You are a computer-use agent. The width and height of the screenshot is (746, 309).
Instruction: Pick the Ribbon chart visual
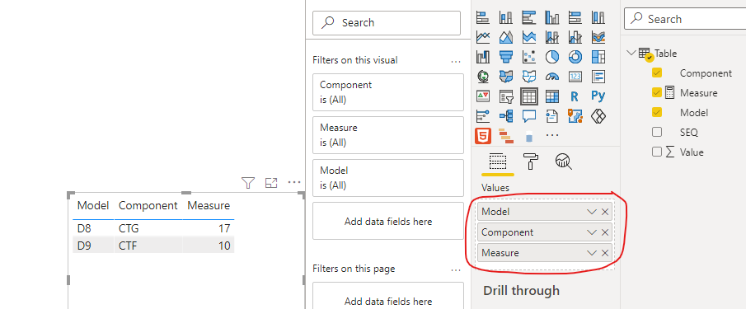tap(598, 38)
